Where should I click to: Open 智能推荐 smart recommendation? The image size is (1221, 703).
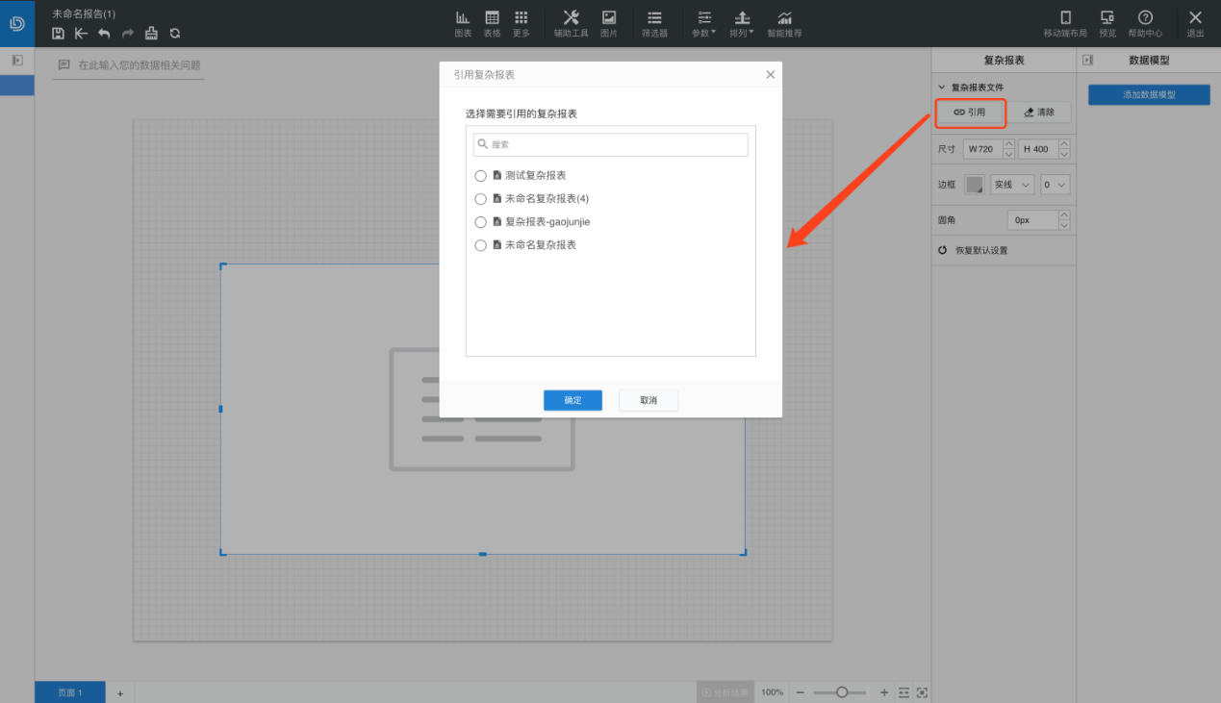784,23
